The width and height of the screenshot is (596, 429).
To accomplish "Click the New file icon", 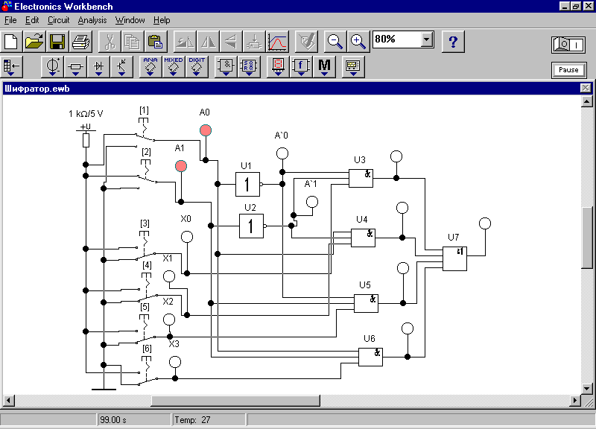I will tap(11, 42).
